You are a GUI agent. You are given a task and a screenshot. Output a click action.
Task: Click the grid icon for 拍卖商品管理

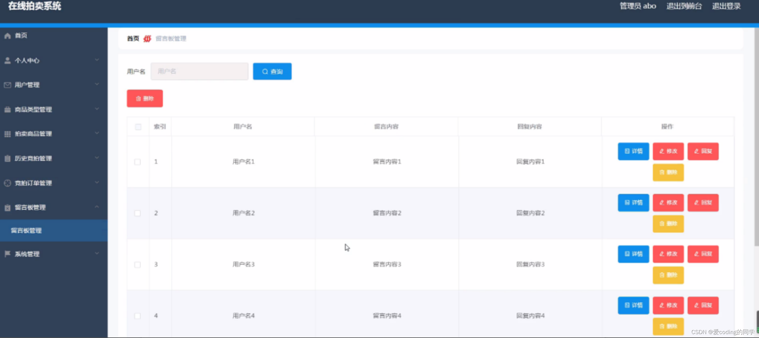coord(8,134)
